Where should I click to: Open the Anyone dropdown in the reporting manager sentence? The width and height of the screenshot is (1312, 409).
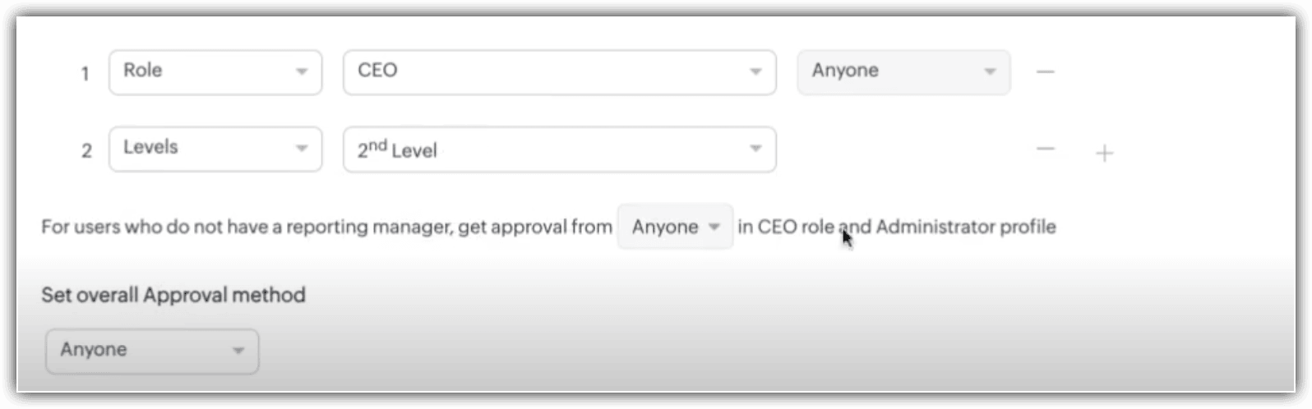(x=675, y=227)
